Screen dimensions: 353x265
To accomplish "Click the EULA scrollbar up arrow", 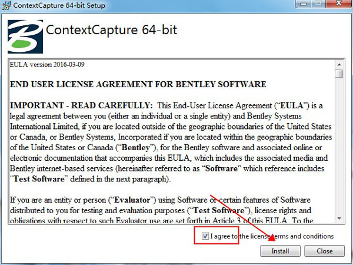I will pyautogui.click(x=339, y=65).
